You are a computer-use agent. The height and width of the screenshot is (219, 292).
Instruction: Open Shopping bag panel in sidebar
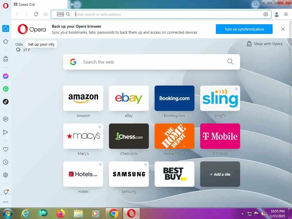pyautogui.click(x=6, y=59)
